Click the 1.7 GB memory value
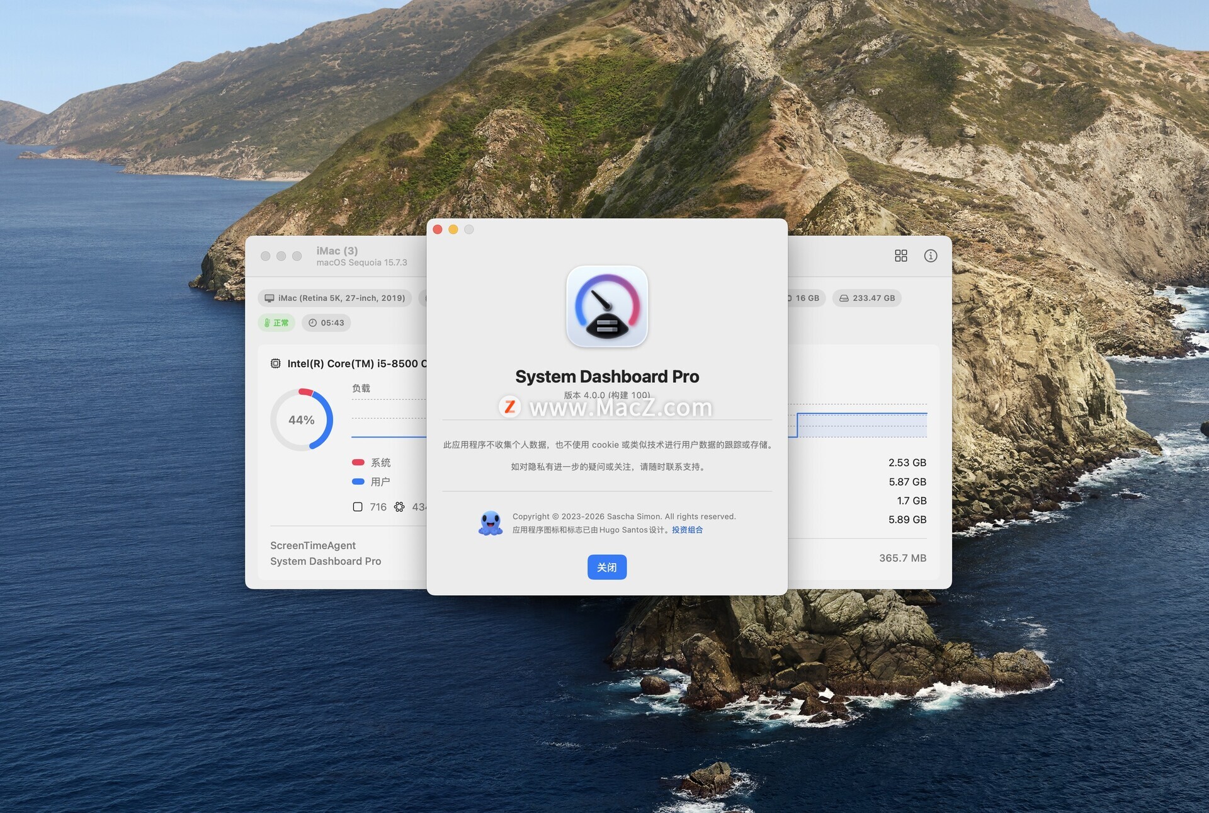 (x=912, y=501)
